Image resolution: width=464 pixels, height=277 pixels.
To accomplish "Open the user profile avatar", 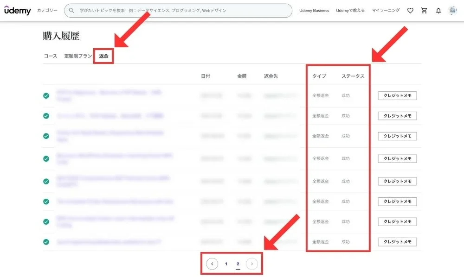I will tap(453, 11).
